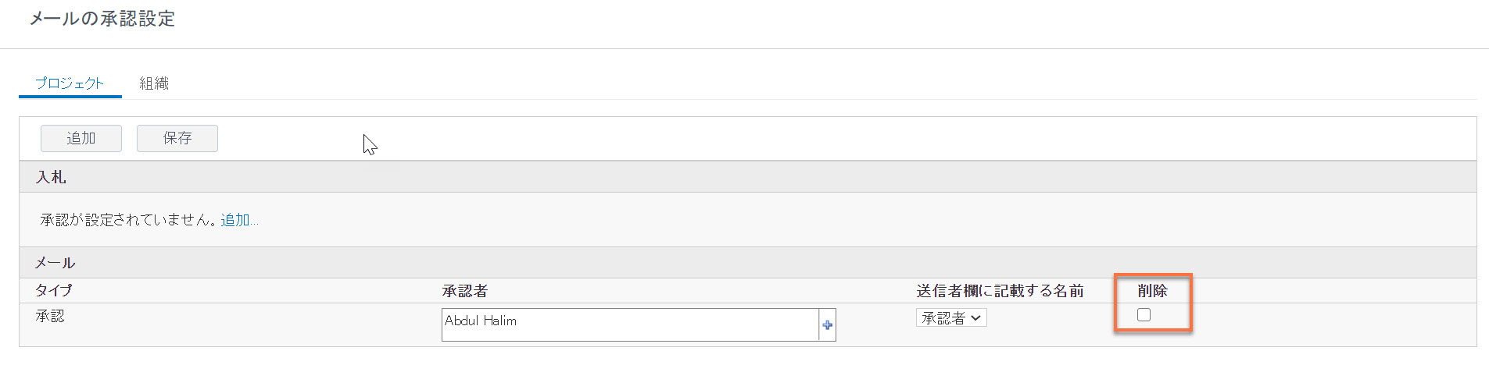
Task: Click the タイプ column header
Action: 53,290
